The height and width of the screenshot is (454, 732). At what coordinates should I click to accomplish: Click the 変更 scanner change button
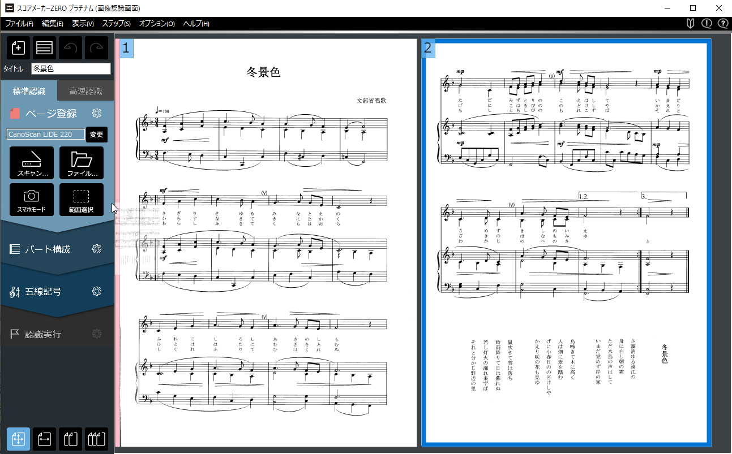[96, 135]
